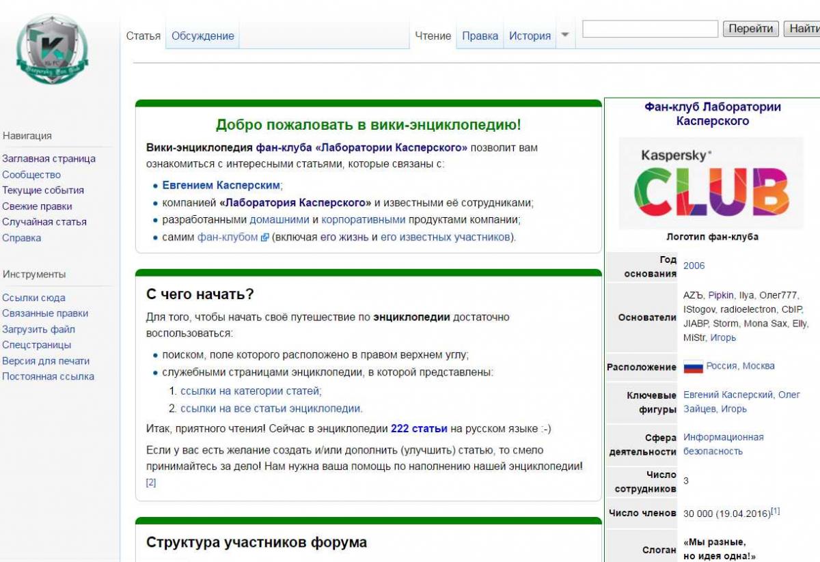
Task: Open ссылки на категории статей
Action: pos(251,391)
